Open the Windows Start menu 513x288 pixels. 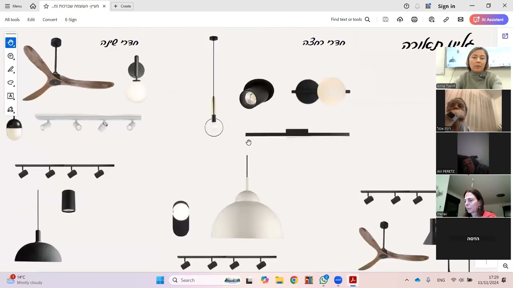160,280
